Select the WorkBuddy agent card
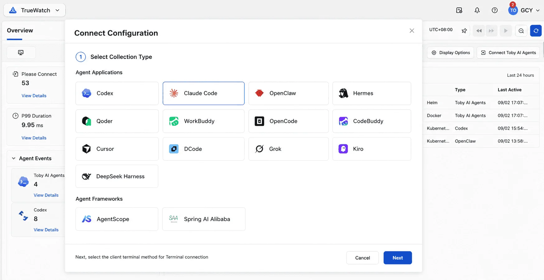The height and width of the screenshot is (280, 544). point(204,121)
